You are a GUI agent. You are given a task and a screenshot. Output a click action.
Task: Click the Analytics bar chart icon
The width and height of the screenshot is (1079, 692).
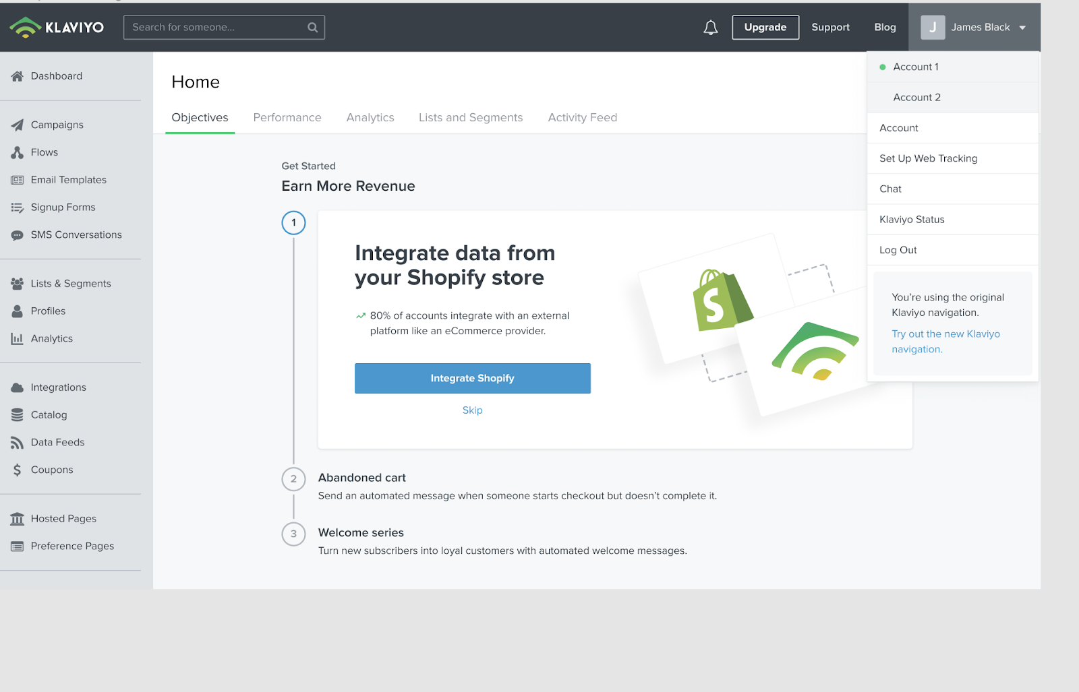pyautogui.click(x=17, y=339)
